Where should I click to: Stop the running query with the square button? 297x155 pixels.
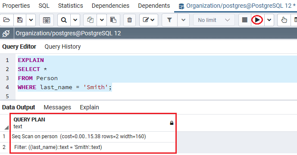(245, 20)
